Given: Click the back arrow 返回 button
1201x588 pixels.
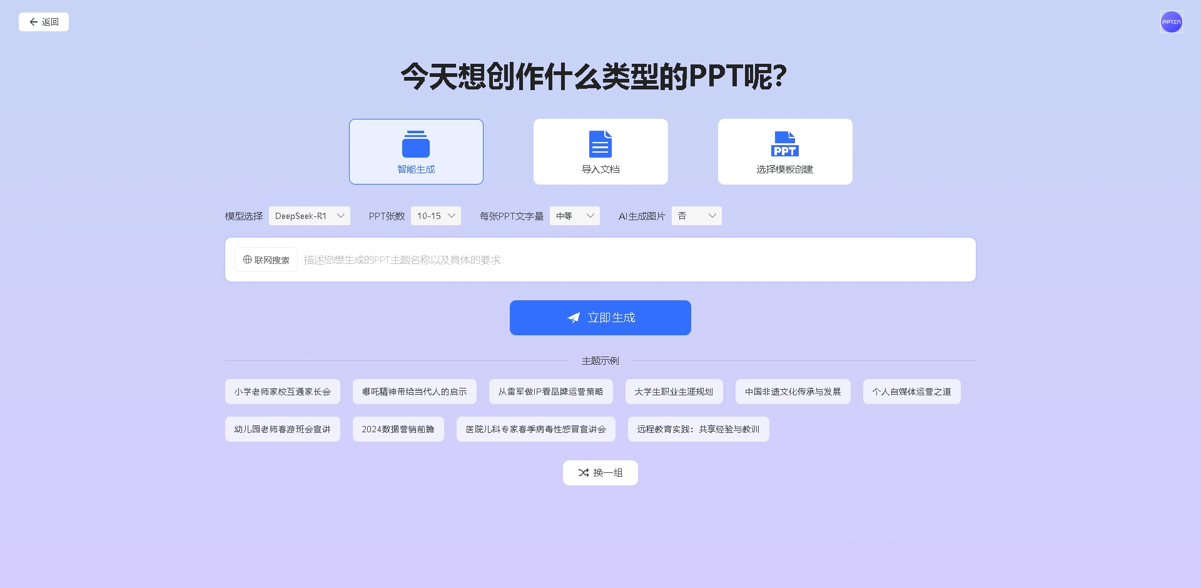Looking at the screenshot, I should 44,22.
